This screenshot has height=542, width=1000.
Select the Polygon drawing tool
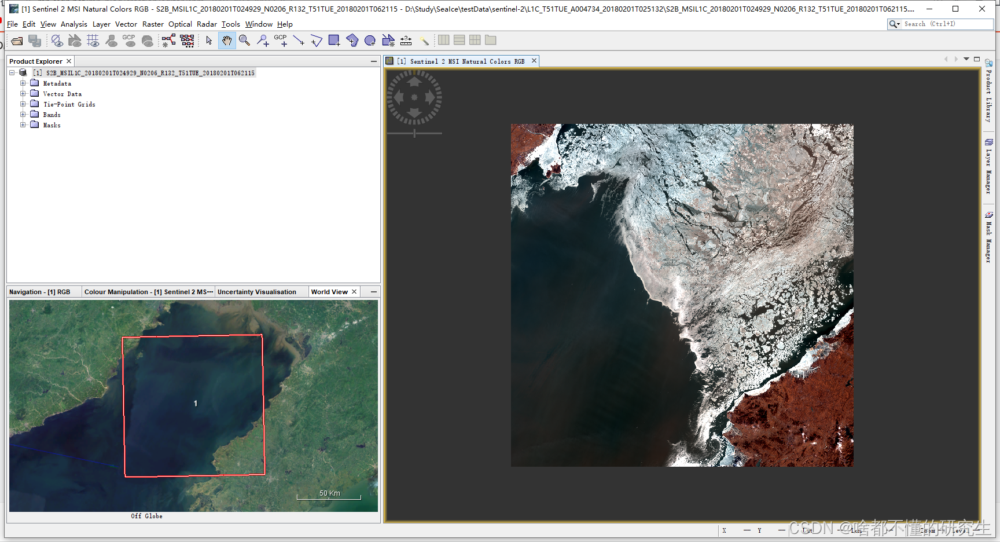coord(352,41)
